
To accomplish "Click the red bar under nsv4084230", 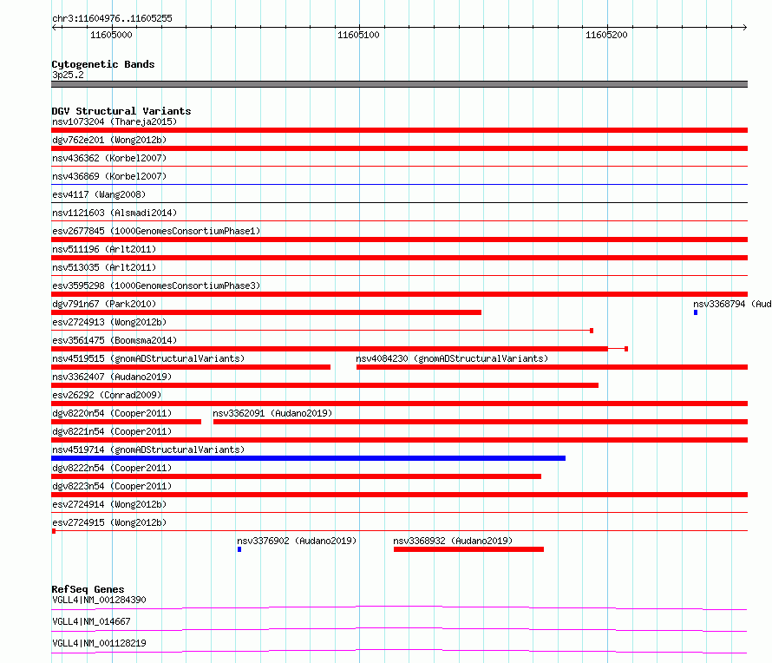I will point(552,367).
